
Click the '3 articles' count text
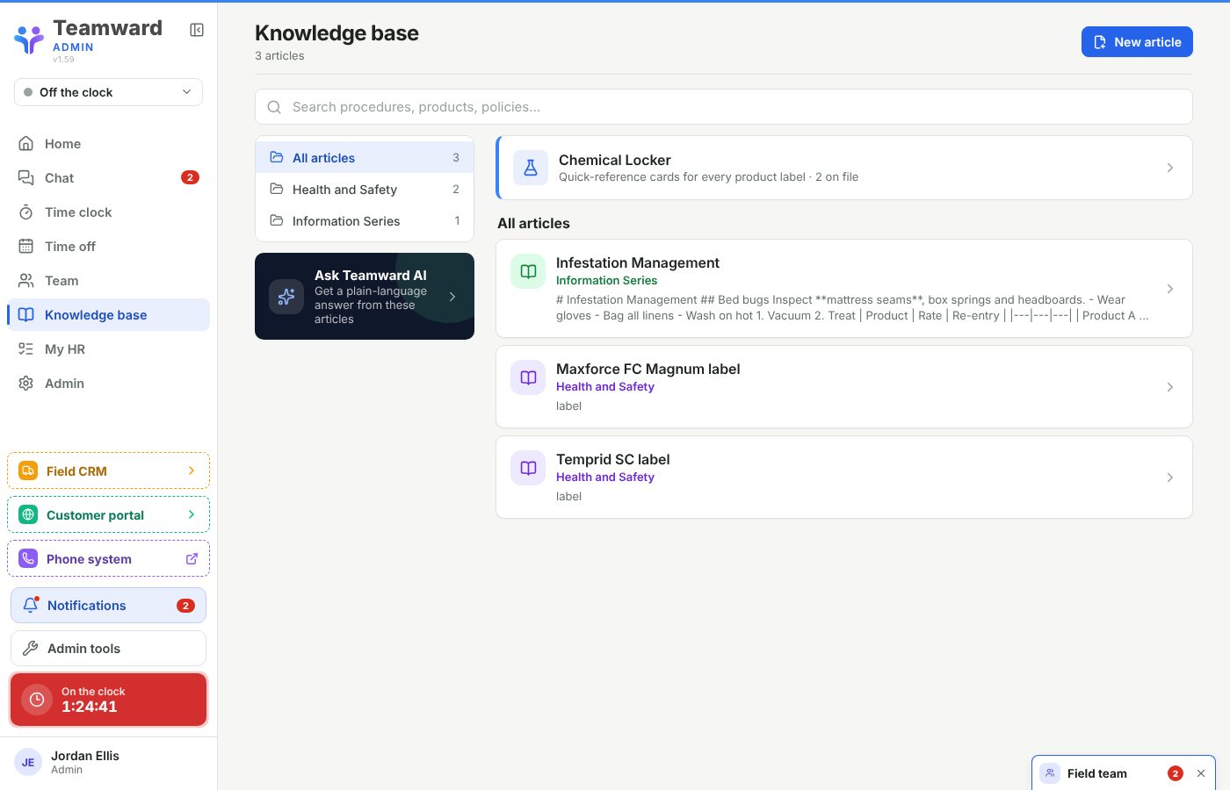point(279,55)
